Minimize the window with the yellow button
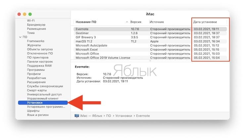The image size is (245, 140). [x=25, y=14]
